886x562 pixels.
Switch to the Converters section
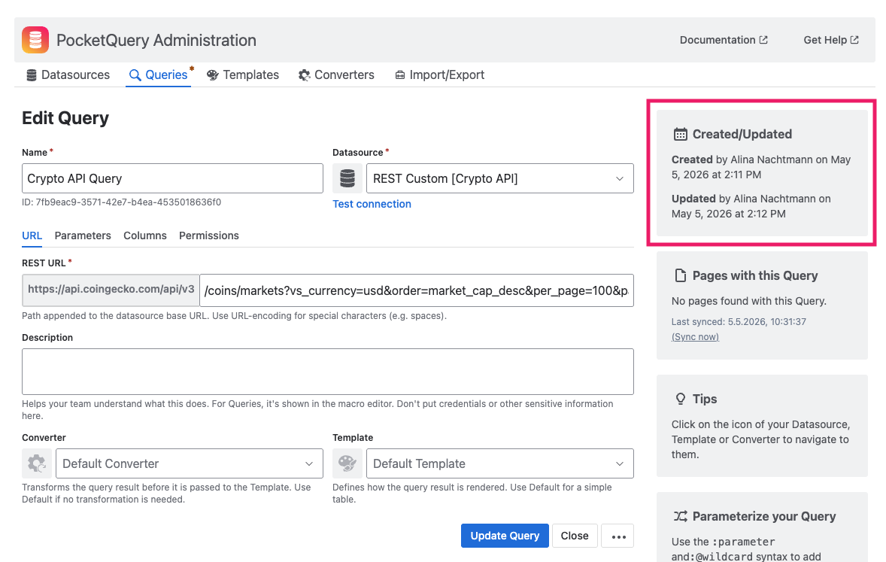336,75
